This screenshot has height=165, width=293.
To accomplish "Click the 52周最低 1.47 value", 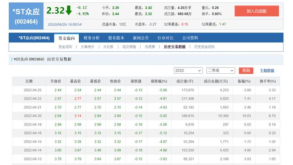I will (x=222, y=24).
